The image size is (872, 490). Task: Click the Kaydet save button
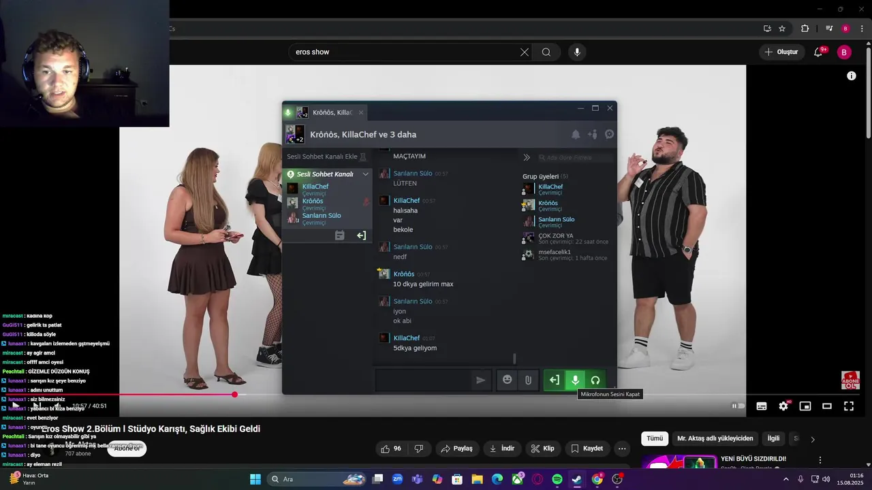(587, 448)
